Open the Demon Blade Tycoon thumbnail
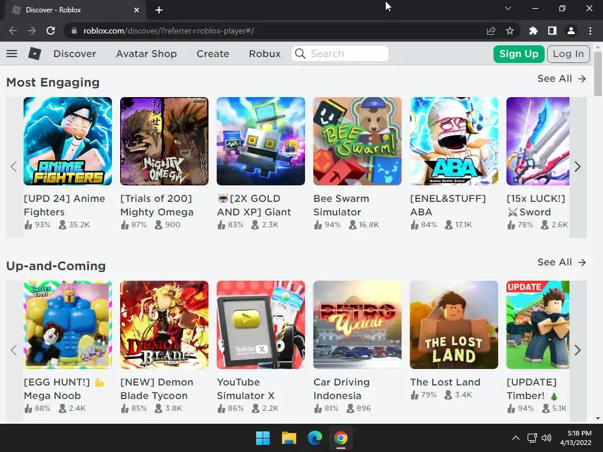Image resolution: width=603 pixels, height=452 pixels. click(x=164, y=325)
